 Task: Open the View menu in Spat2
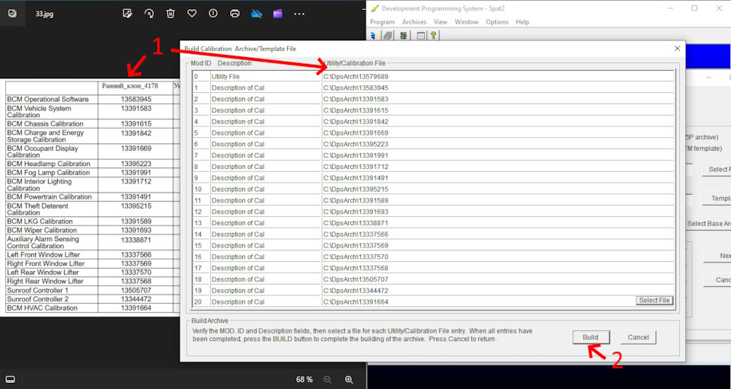tap(440, 22)
